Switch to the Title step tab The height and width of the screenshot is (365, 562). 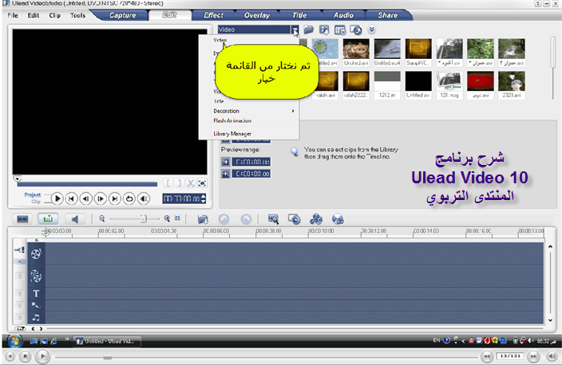299,15
